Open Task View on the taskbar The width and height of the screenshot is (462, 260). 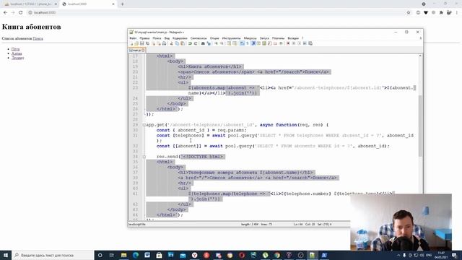click(x=112, y=255)
